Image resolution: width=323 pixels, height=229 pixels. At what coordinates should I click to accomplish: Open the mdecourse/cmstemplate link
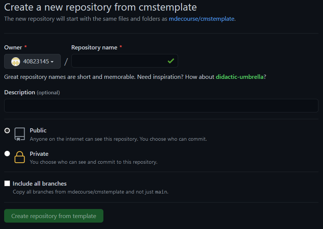(x=201, y=19)
